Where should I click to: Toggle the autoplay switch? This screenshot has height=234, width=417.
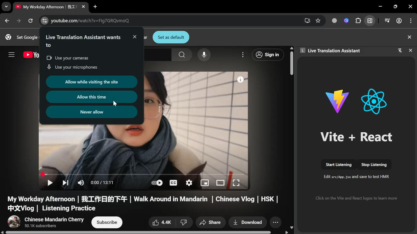tap(157, 183)
